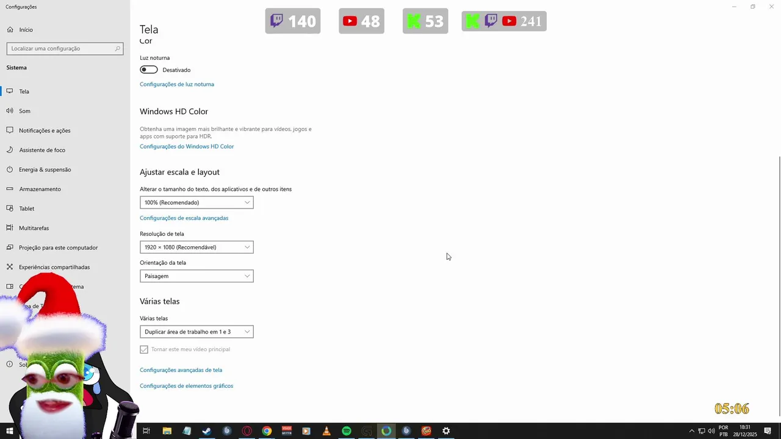Click the Ajustar escala e layout heading

coord(179,172)
